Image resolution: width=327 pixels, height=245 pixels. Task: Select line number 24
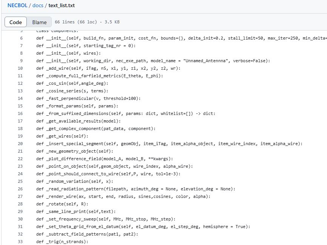click(20, 174)
